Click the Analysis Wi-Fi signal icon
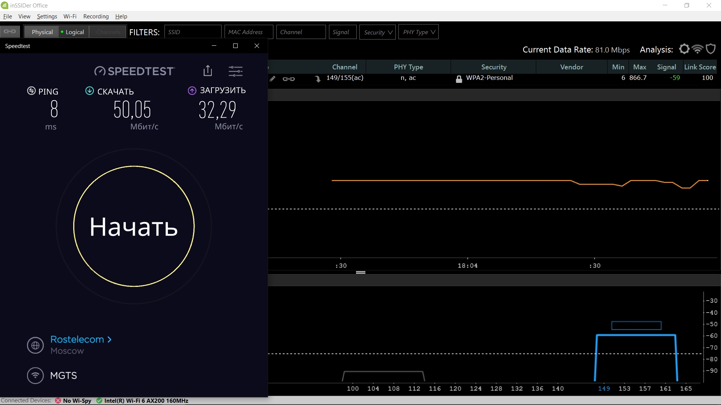The height and width of the screenshot is (405, 721). (x=697, y=49)
